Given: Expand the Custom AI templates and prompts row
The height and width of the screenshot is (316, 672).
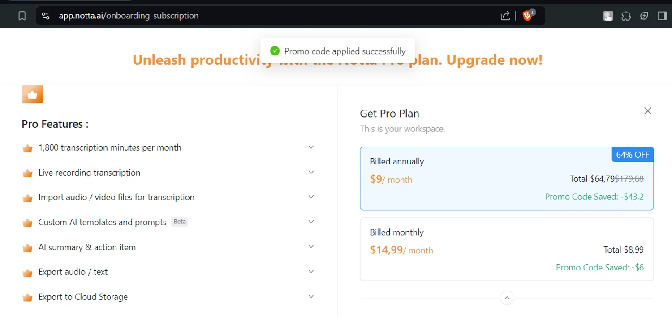Looking at the screenshot, I should pyautogui.click(x=311, y=222).
